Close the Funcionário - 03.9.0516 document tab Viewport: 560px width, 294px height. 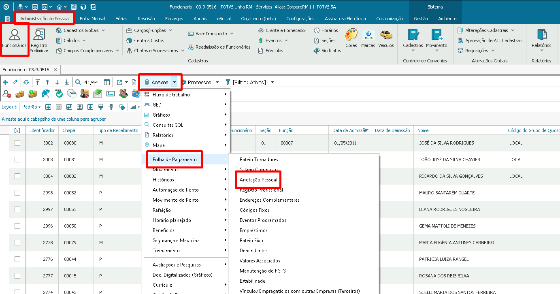(x=55, y=70)
